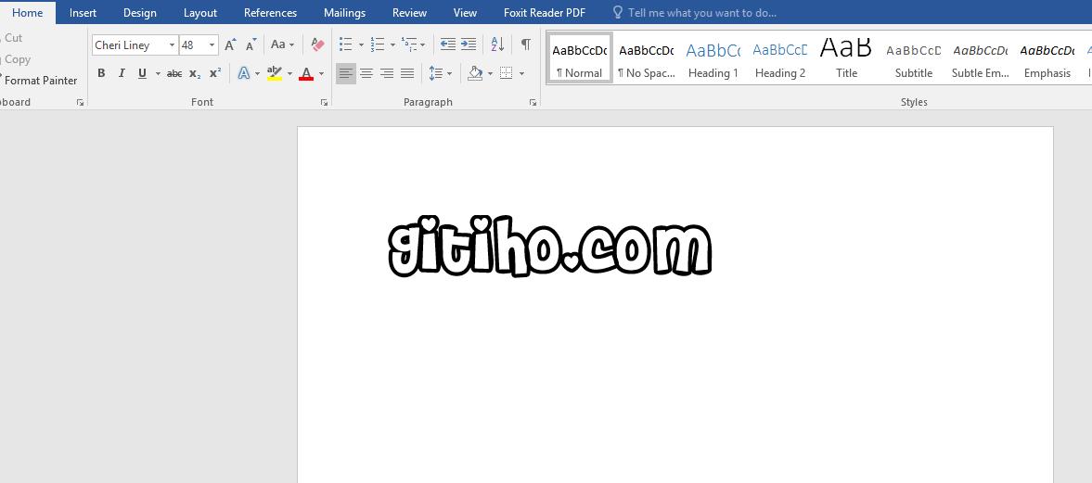Switch to the Mailings tab
Viewport: 1092px width, 483px height.
click(x=345, y=13)
